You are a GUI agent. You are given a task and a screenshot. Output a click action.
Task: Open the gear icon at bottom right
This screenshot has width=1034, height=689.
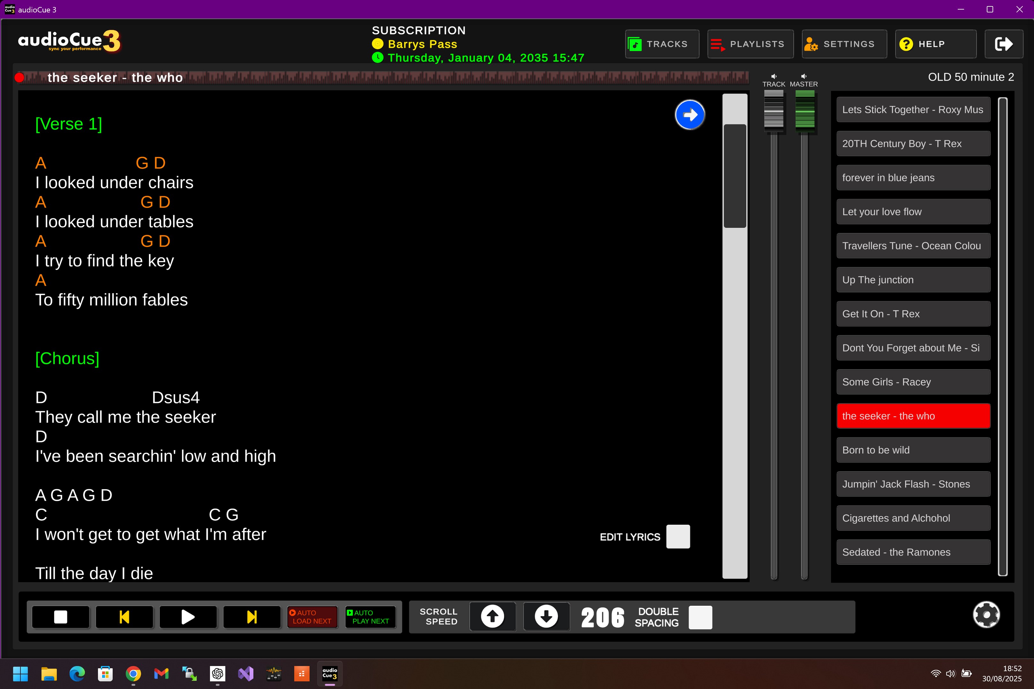(x=986, y=614)
